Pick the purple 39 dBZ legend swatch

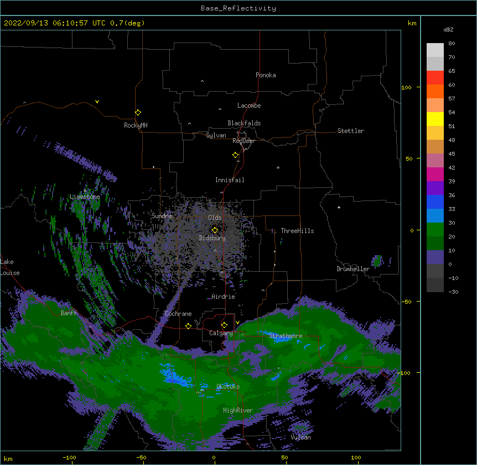point(435,188)
